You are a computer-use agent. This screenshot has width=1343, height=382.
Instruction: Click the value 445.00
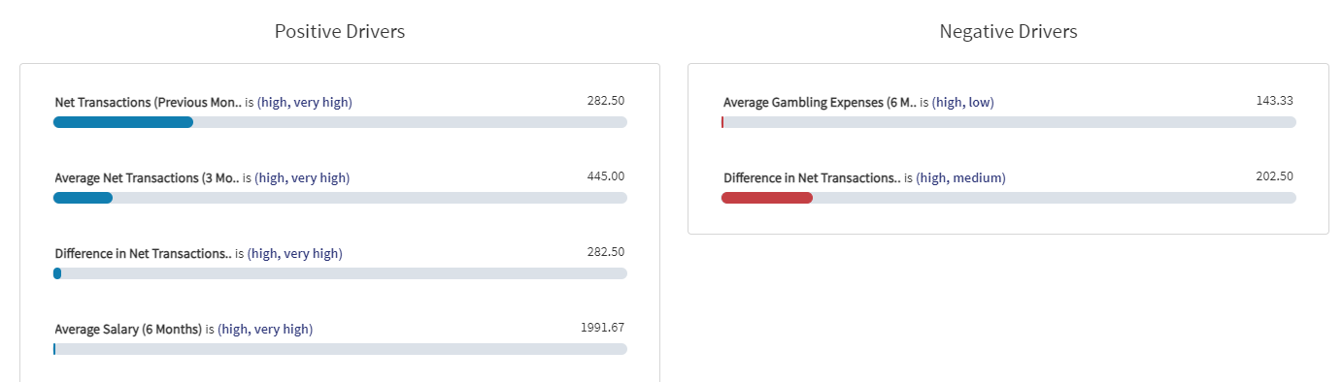pos(606,175)
